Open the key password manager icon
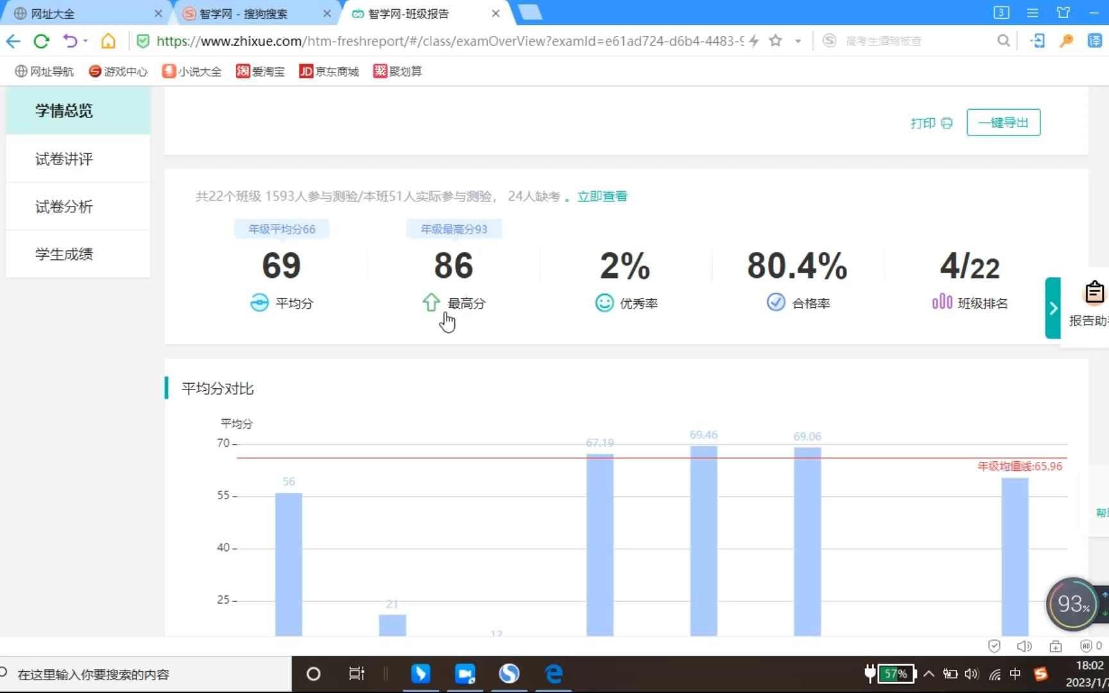This screenshot has height=693, width=1109. point(1067,41)
